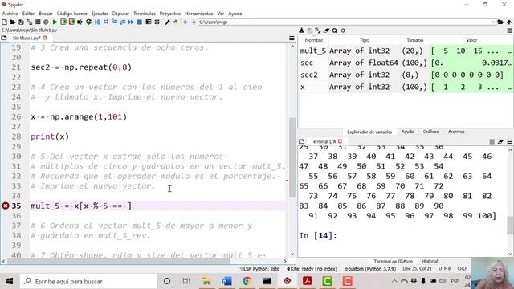Open the Editar menu
This screenshot has width=514, height=289.
[28, 14]
